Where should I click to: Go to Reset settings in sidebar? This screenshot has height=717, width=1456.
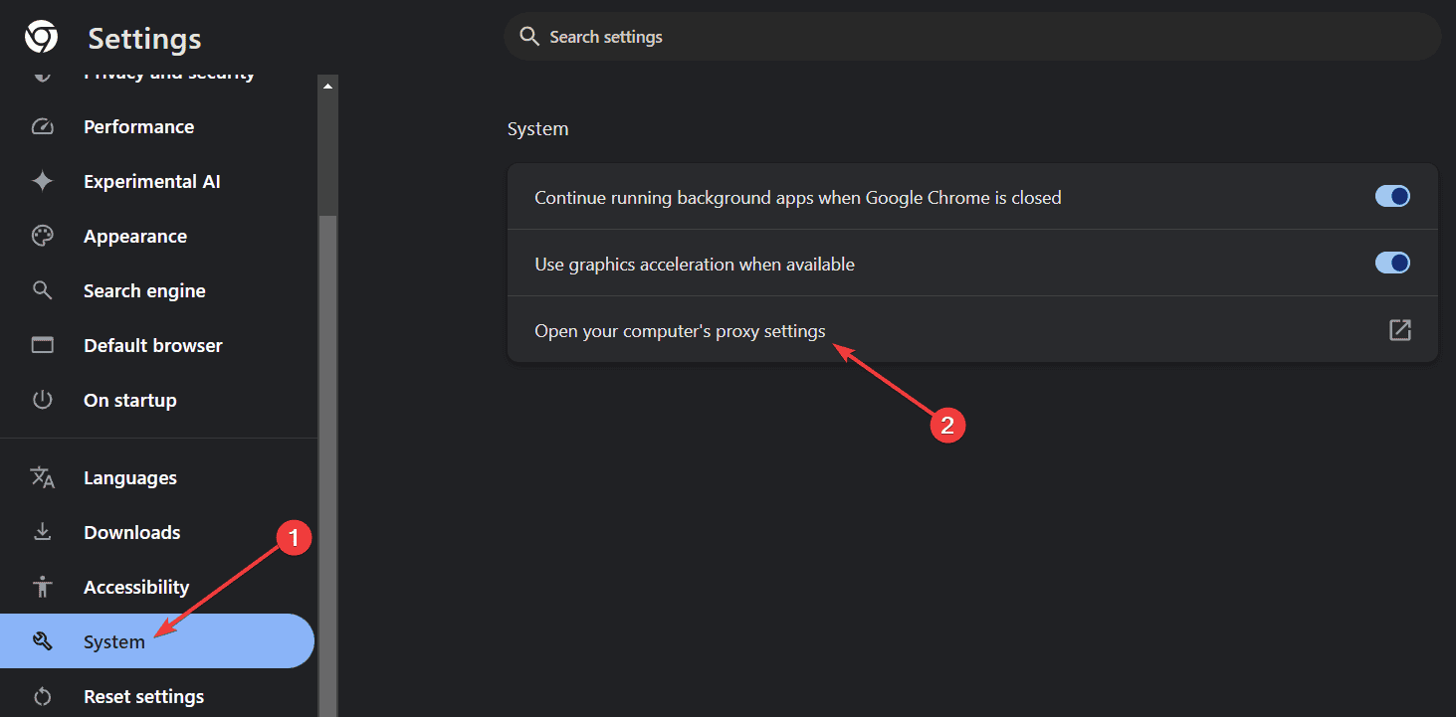click(143, 696)
